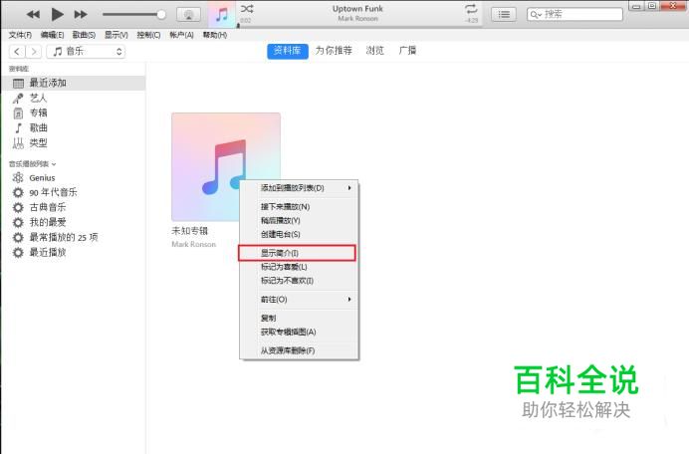Open the 帮助(H) menu
Viewport: 689px width, 454px height.
[x=215, y=35]
